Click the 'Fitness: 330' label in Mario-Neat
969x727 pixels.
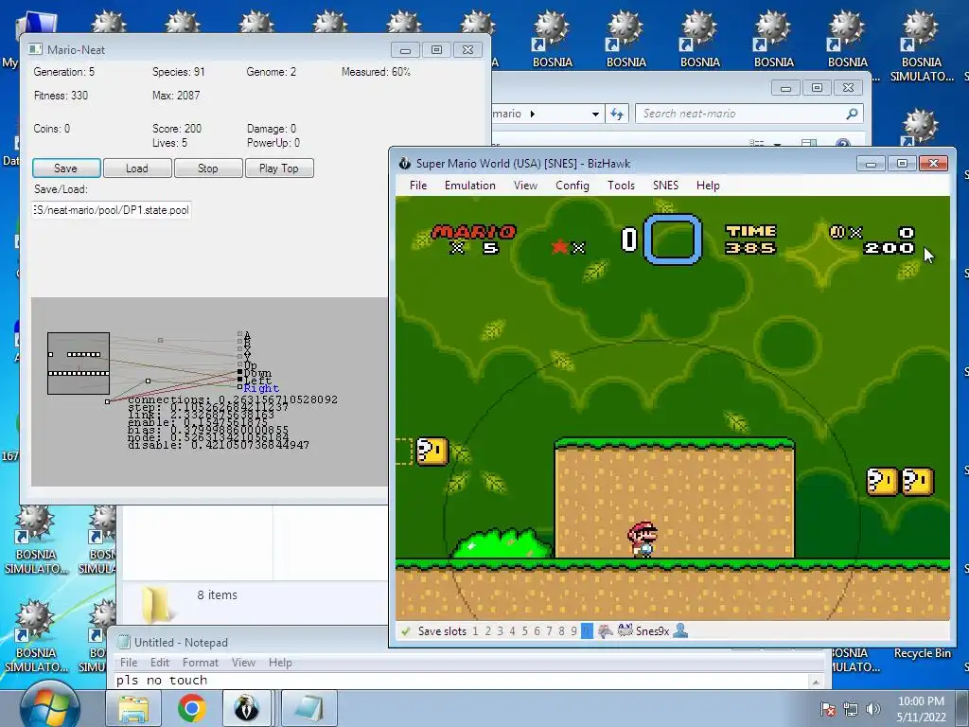click(x=61, y=96)
